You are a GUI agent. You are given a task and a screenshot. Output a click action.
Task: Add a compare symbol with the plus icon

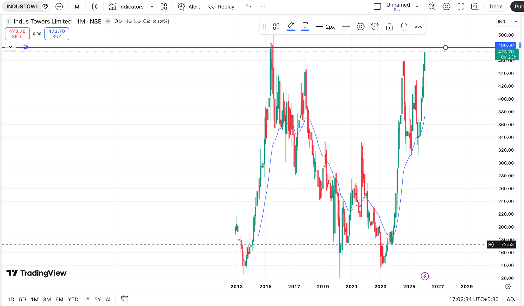[59, 7]
